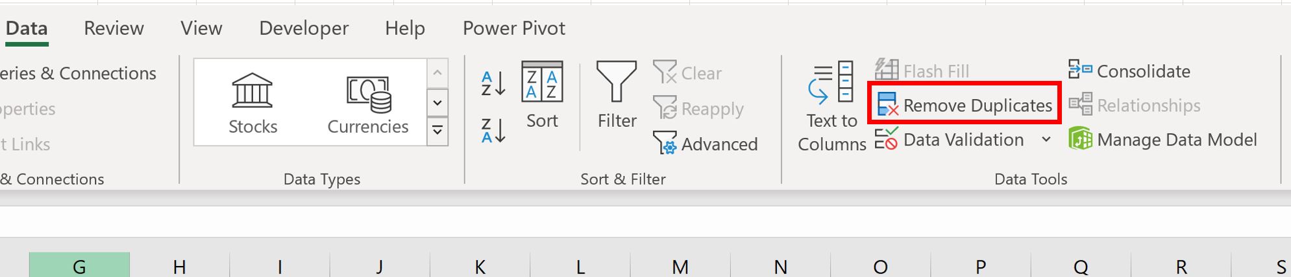Open the Power Pivot tab
The image size is (1291, 277).
tap(513, 28)
